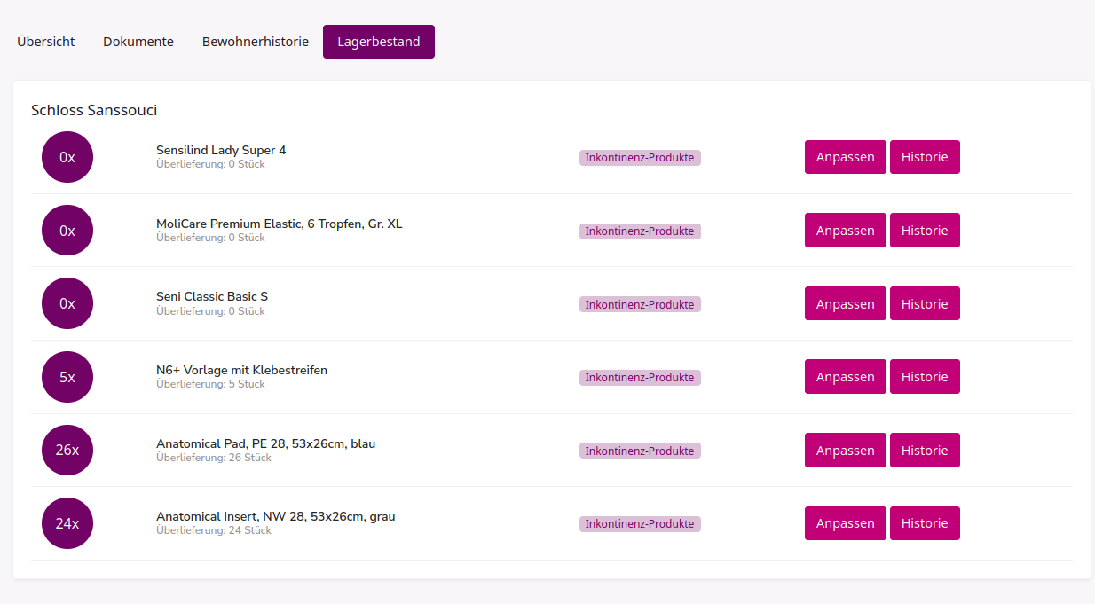The image size is (1095, 604).
Task: Open Historie for Sensilind Lady Super 4
Action: click(925, 157)
